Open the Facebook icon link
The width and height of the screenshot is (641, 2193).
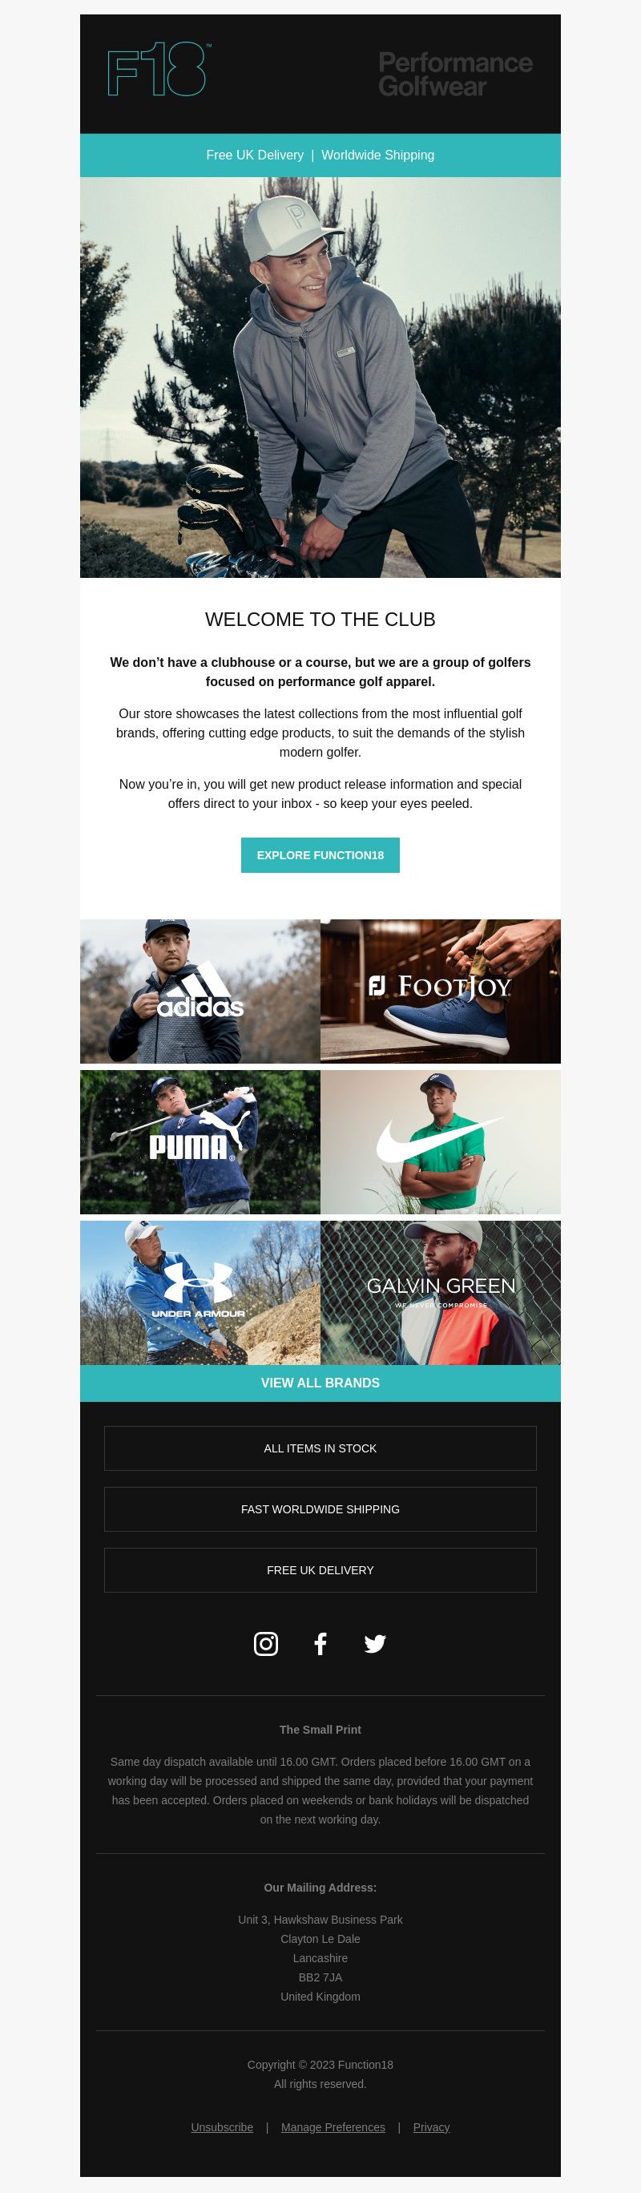320,1643
